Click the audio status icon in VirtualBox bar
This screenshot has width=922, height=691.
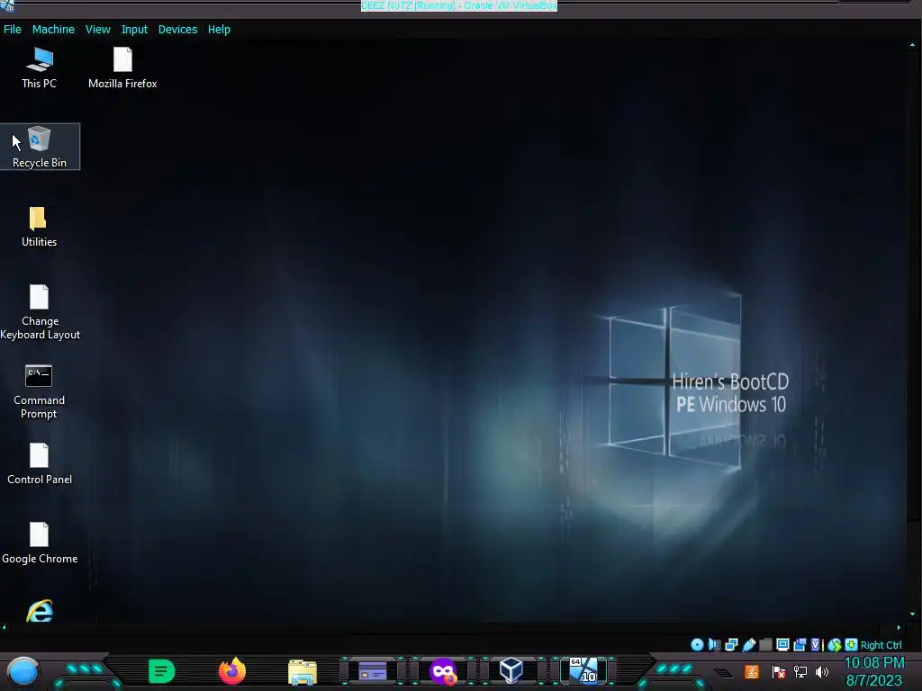pyautogui.click(x=714, y=645)
